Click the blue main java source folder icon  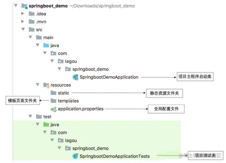46,45
